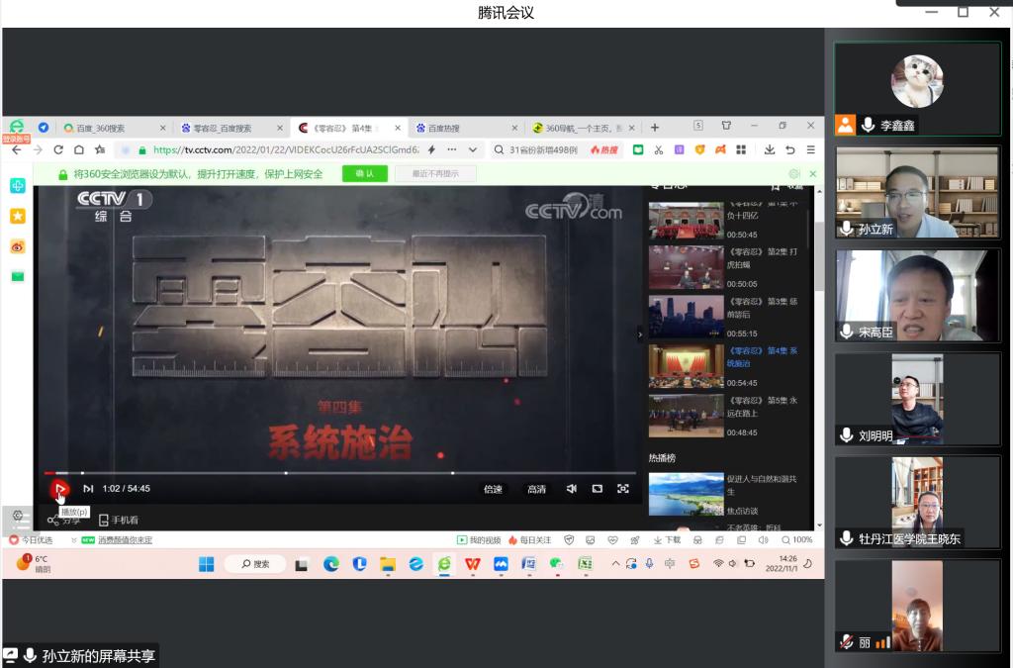Open WPS Office from the taskbar
The height and width of the screenshot is (668, 1013).
(x=473, y=564)
